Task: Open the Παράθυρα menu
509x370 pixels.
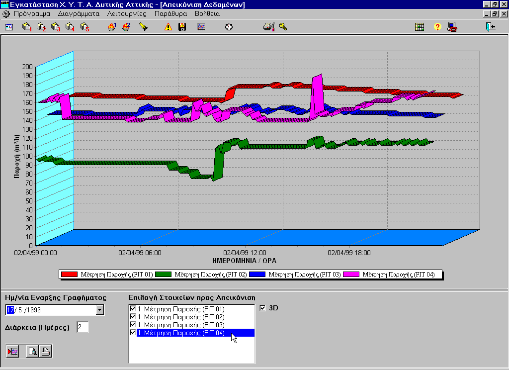Action: click(x=170, y=14)
